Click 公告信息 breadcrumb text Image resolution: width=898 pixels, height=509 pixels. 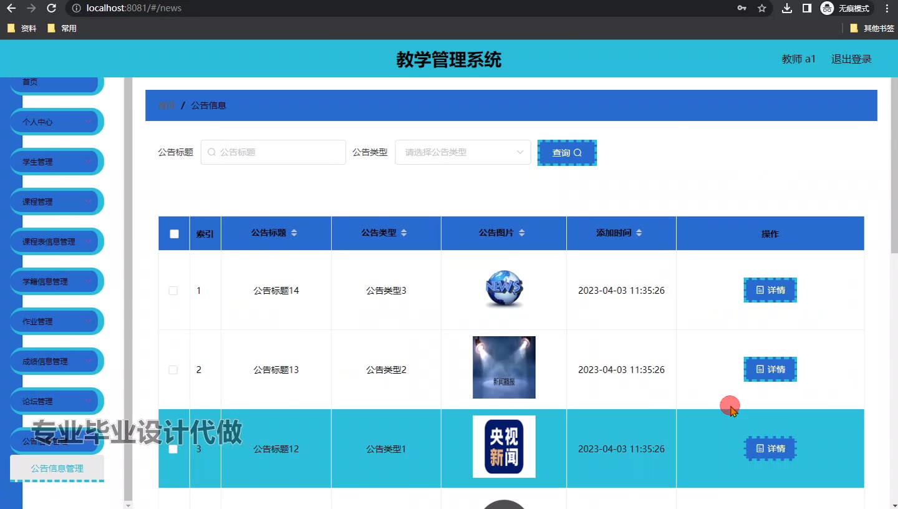point(208,105)
